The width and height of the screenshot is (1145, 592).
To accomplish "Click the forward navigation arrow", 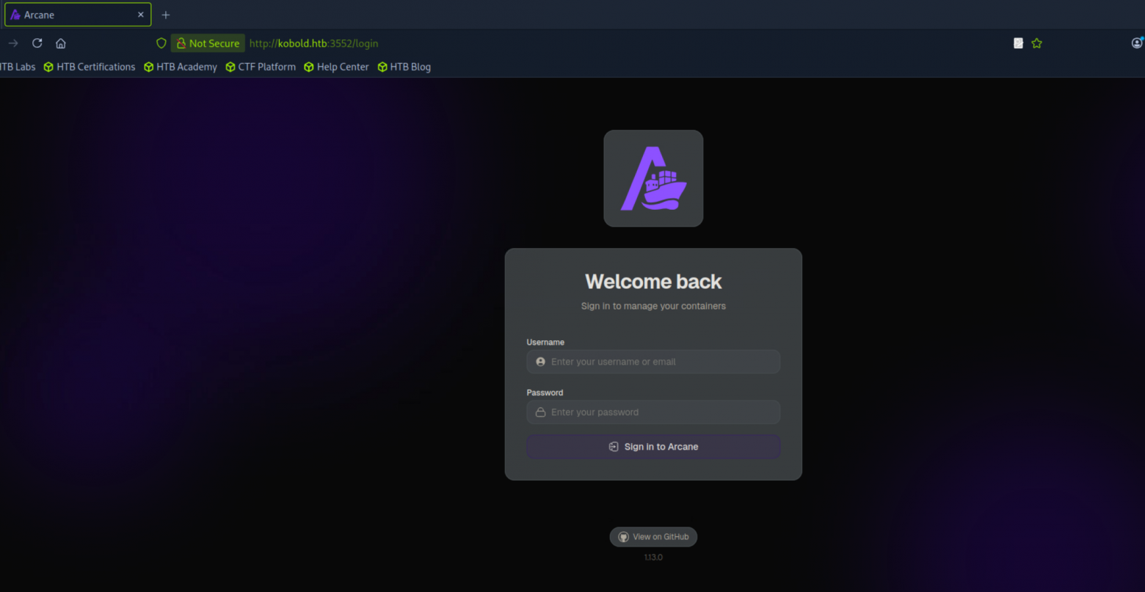I will 12,43.
